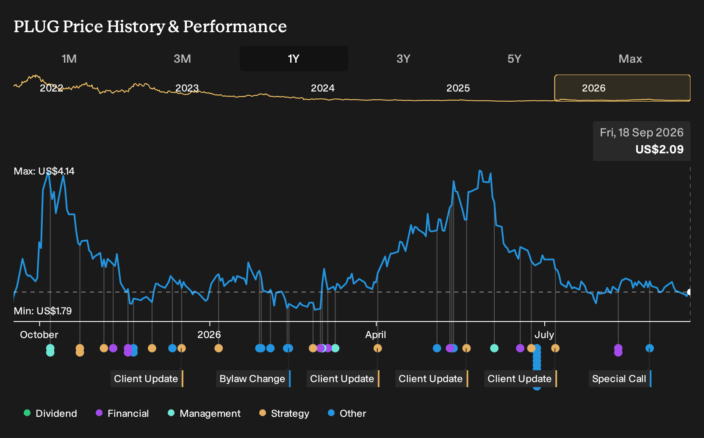Click the Min: US$1.79 label

click(x=43, y=311)
